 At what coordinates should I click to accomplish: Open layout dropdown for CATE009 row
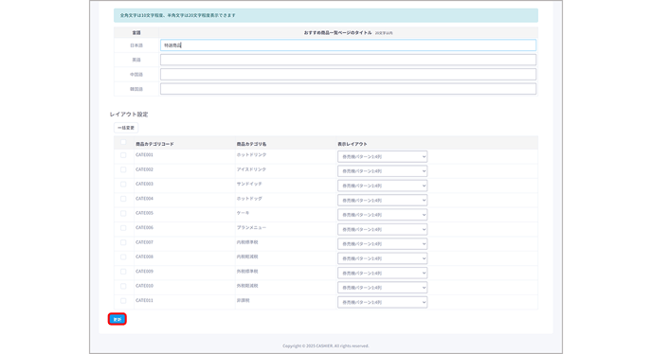point(382,273)
